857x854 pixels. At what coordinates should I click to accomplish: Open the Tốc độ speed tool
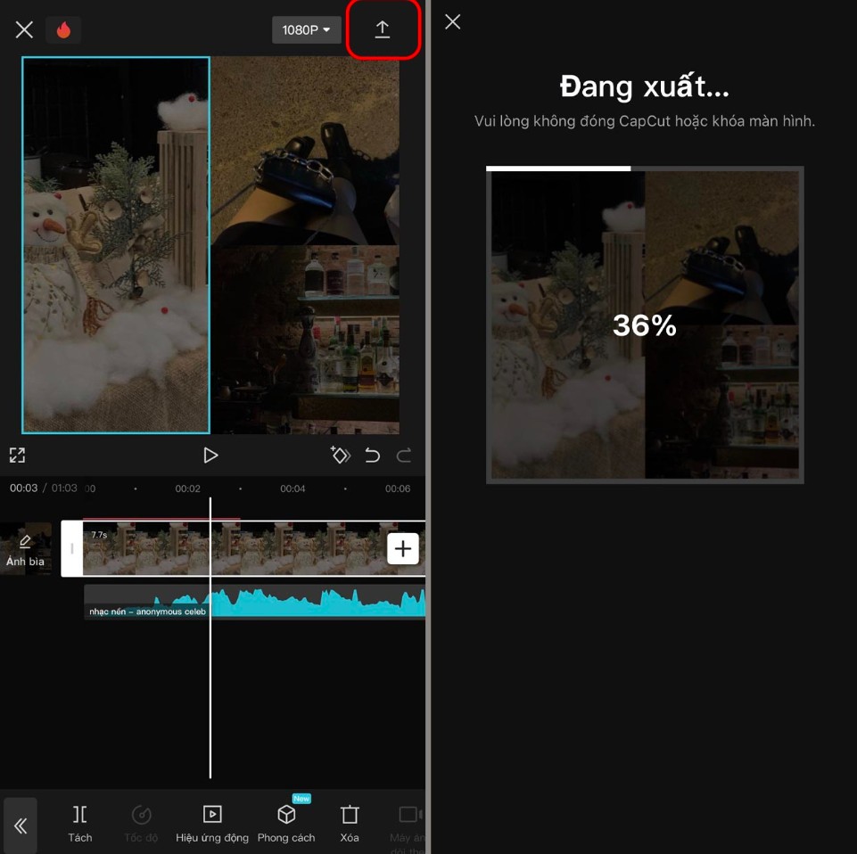141,824
